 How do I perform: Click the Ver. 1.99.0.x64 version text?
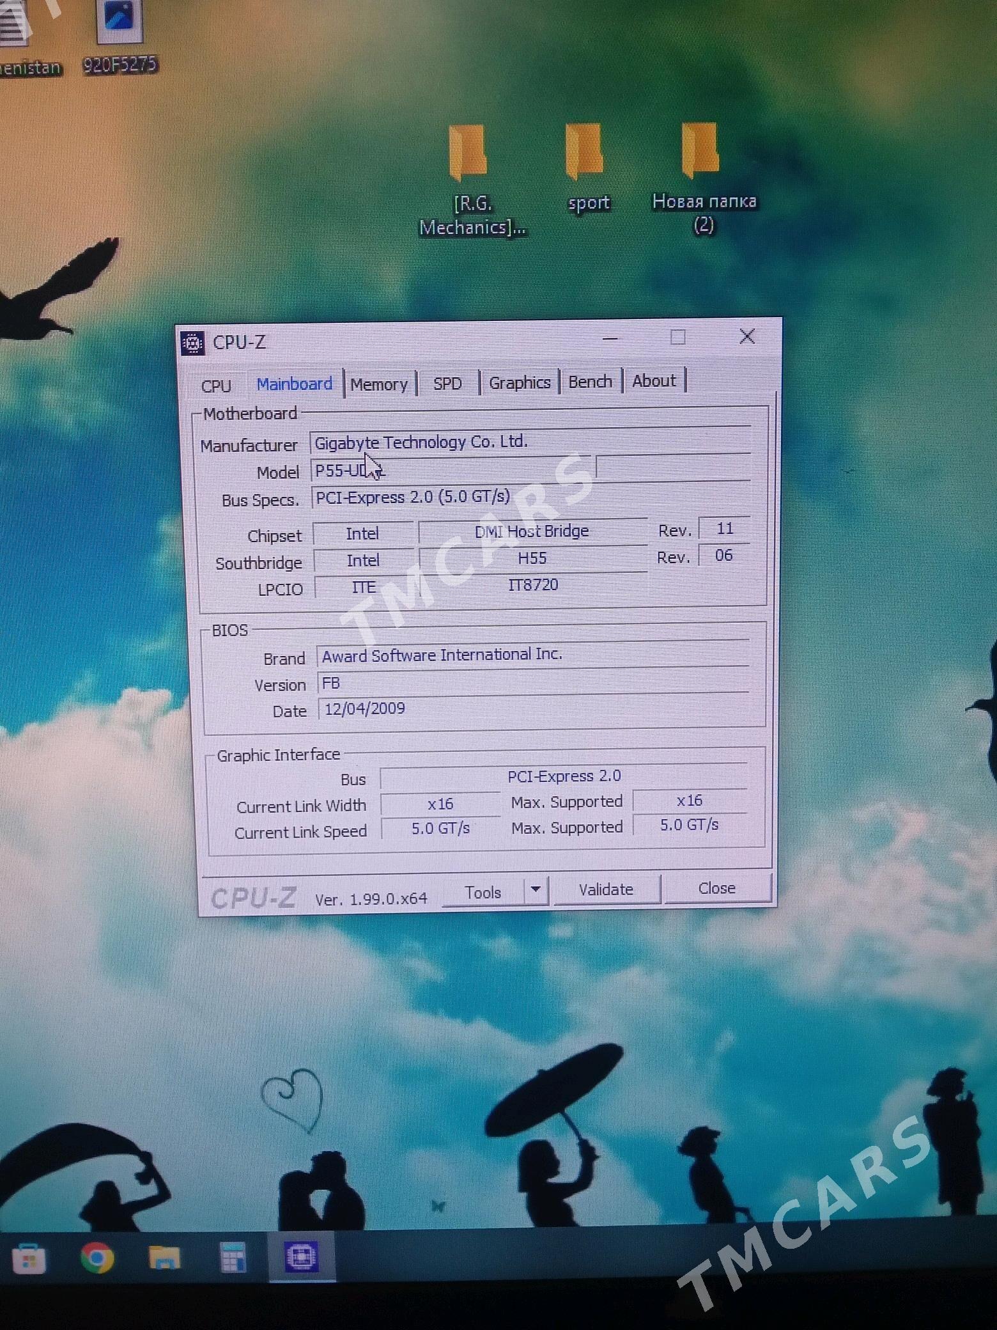371,898
